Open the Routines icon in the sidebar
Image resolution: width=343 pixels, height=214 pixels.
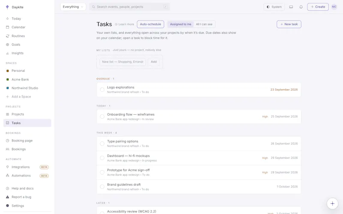(7, 36)
